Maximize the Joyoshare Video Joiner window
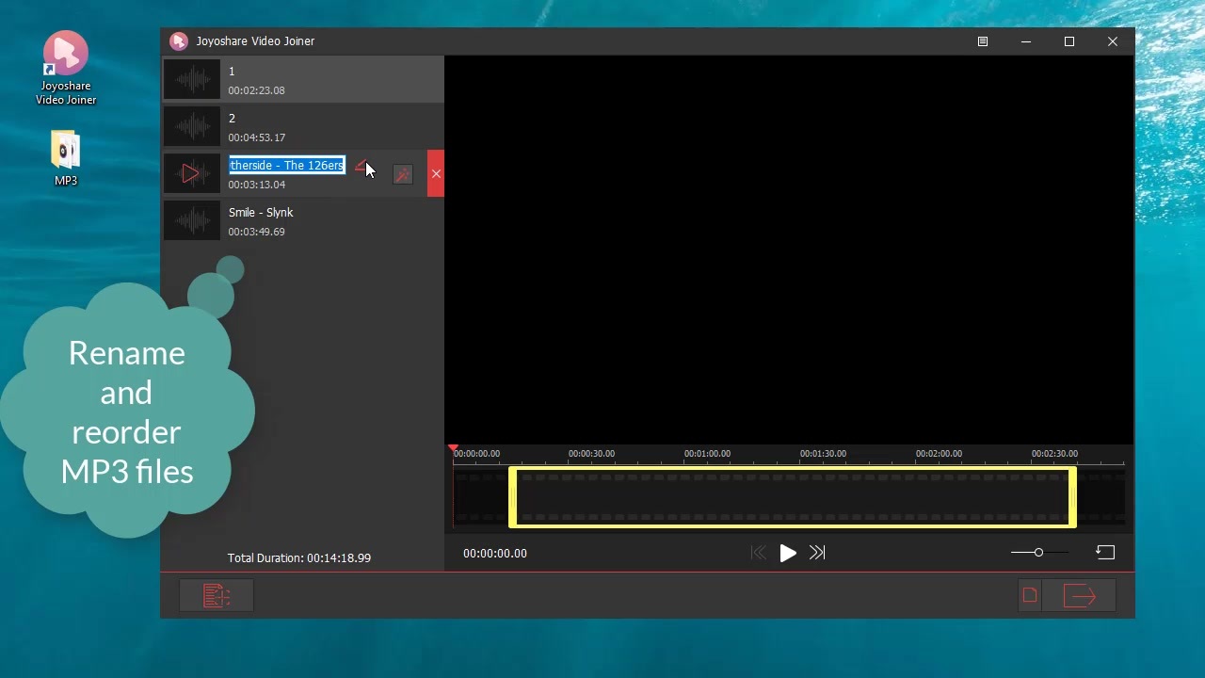This screenshot has width=1205, height=678. (x=1069, y=41)
